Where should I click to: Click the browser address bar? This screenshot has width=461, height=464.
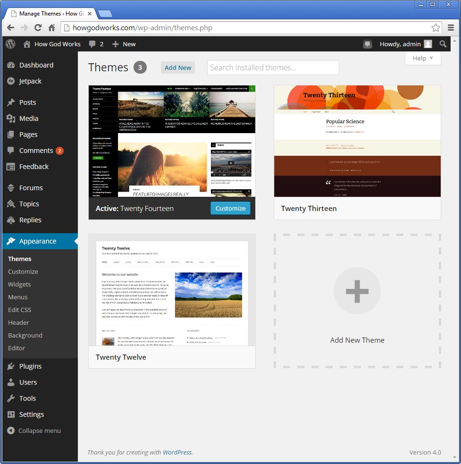click(x=251, y=28)
